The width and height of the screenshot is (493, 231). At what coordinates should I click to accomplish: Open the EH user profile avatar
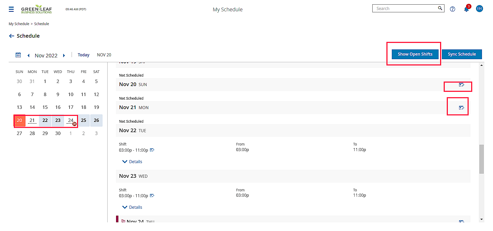tap(479, 9)
